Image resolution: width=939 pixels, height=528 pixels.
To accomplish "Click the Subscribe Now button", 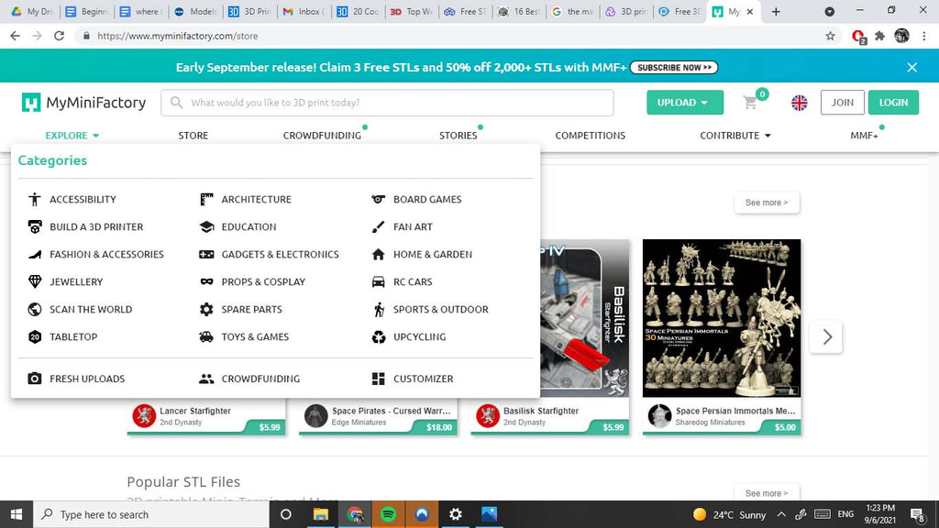I will 674,68.
